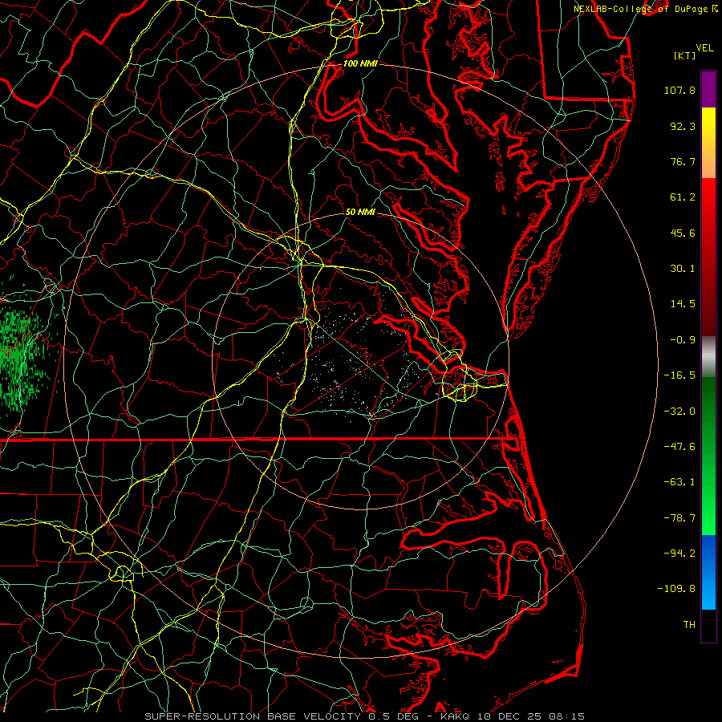Select the 76.7 legend value
The height and width of the screenshot is (722, 722).
click(683, 161)
